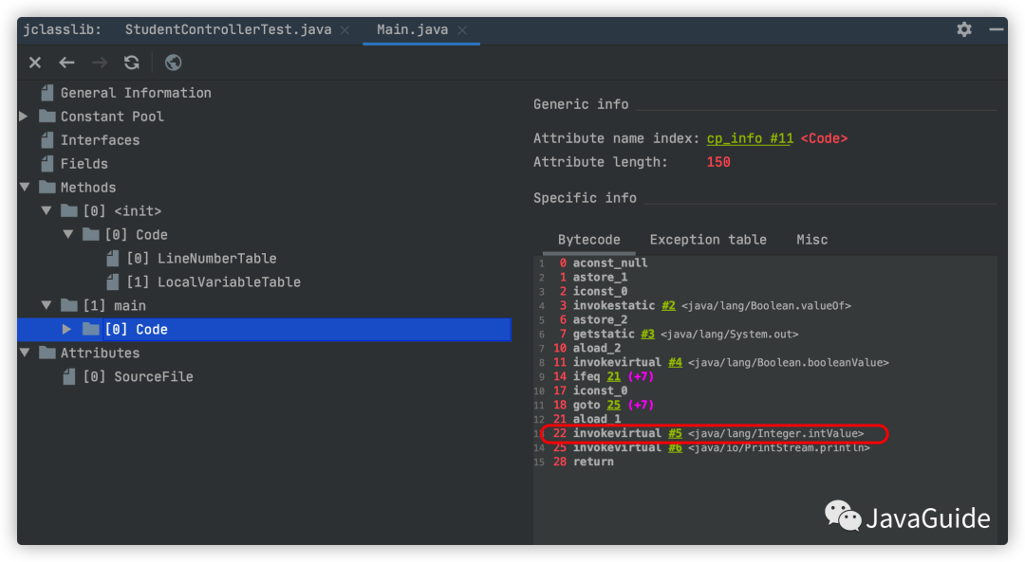Follow #6 link for PrintStream.println
1025x562 pixels.
pos(675,447)
